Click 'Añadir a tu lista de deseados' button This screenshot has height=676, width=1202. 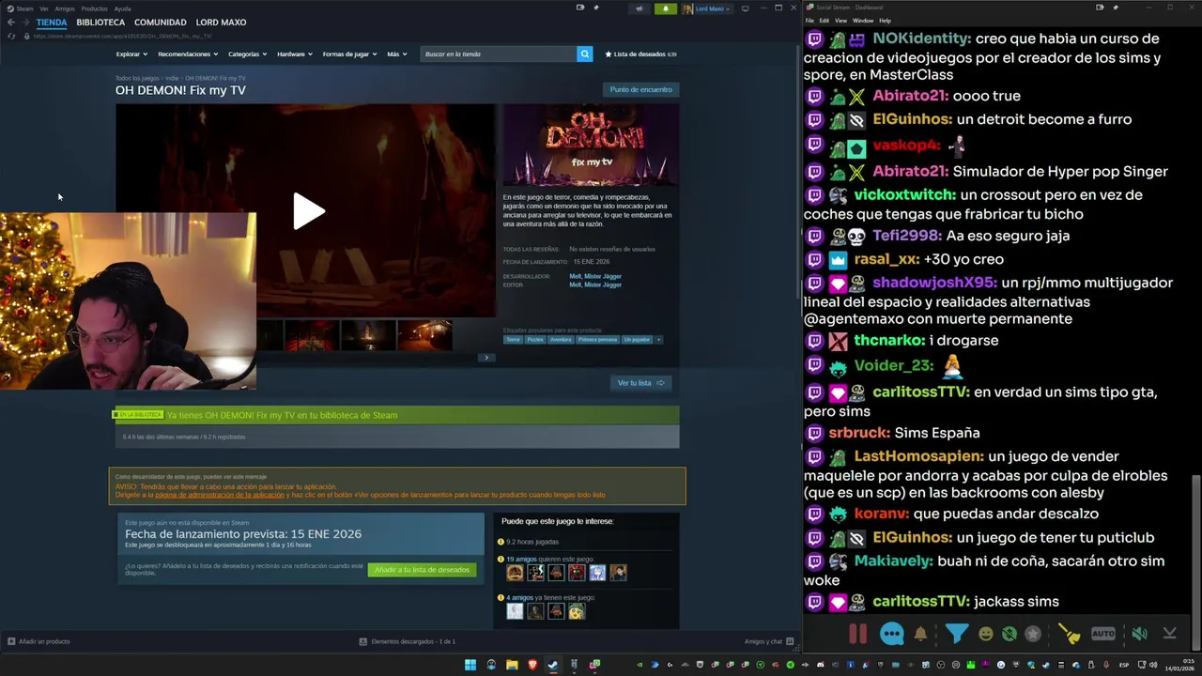[x=422, y=570]
